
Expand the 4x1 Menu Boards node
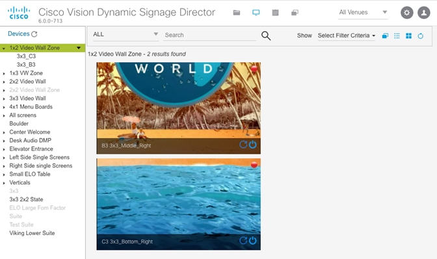pos(4,107)
